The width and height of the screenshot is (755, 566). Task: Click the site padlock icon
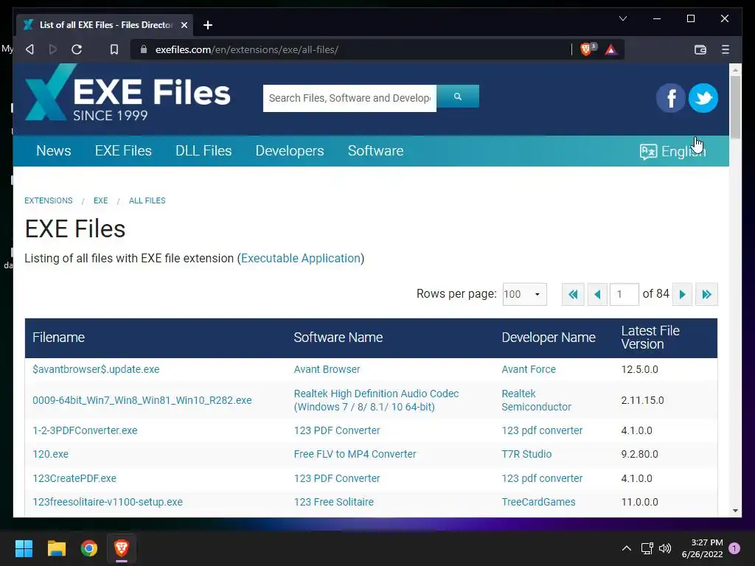coord(144,49)
